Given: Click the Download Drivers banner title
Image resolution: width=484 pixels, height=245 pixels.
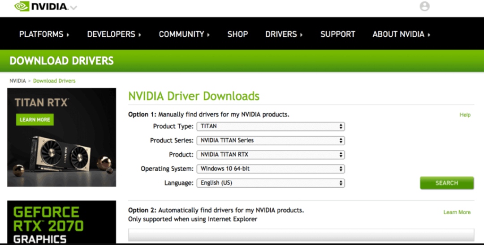Looking at the screenshot, I should click(x=62, y=61).
